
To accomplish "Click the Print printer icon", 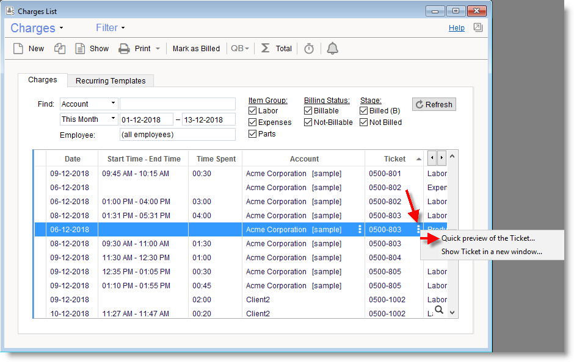I will 124,49.
